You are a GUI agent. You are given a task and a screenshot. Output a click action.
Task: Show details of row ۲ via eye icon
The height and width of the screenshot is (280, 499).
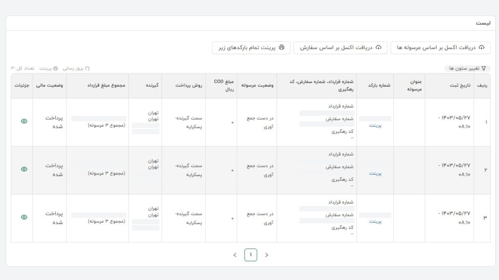tap(24, 169)
